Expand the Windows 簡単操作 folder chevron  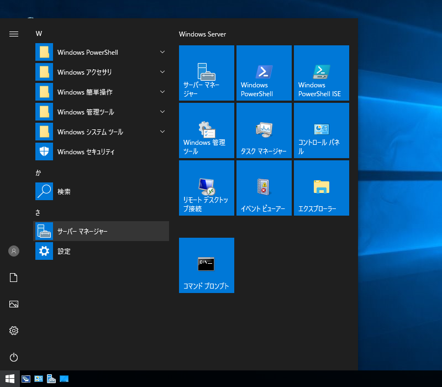pos(162,92)
